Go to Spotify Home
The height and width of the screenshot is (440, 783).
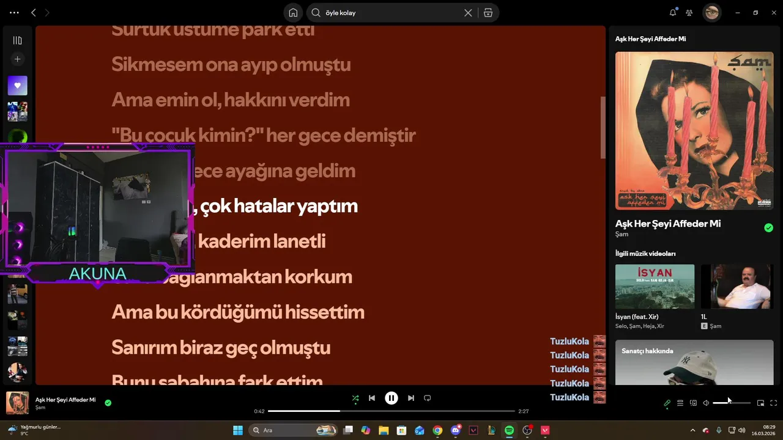tap(293, 12)
